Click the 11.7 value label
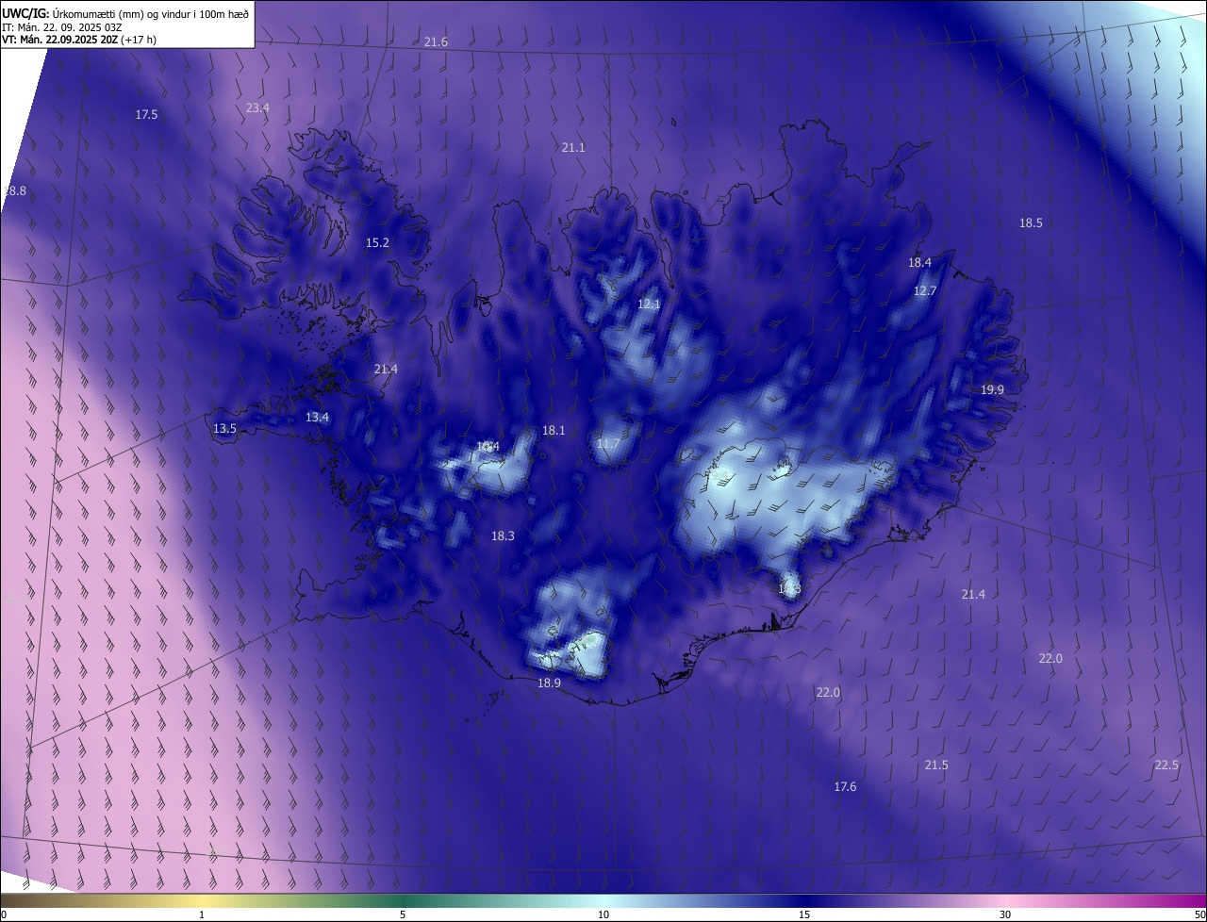The image size is (1207, 922). click(608, 444)
